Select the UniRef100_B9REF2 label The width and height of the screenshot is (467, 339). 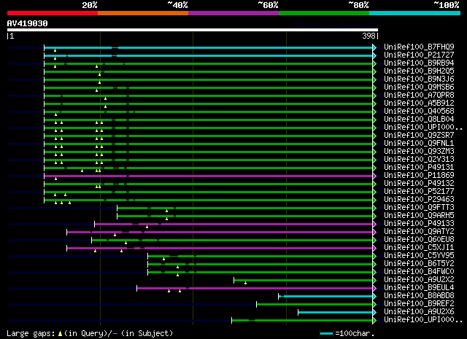pos(419,304)
